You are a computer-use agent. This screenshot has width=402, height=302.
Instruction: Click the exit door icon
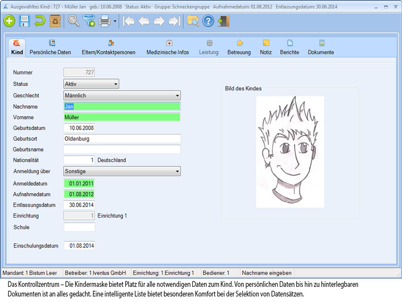[224, 21]
